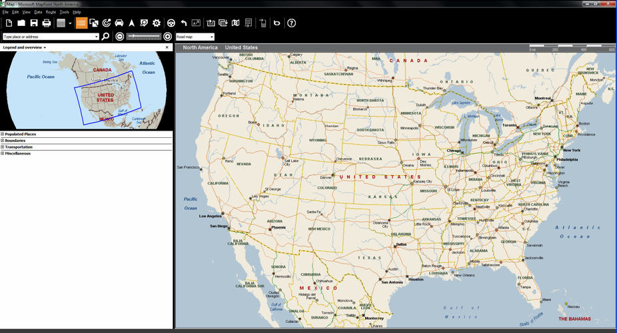Open an existing map file
Image resolution: width=617 pixels, height=333 pixels.
click(x=21, y=23)
